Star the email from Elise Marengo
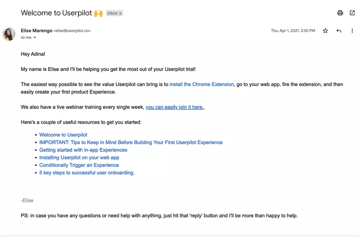The width and height of the screenshot is (360, 237). point(325,31)
